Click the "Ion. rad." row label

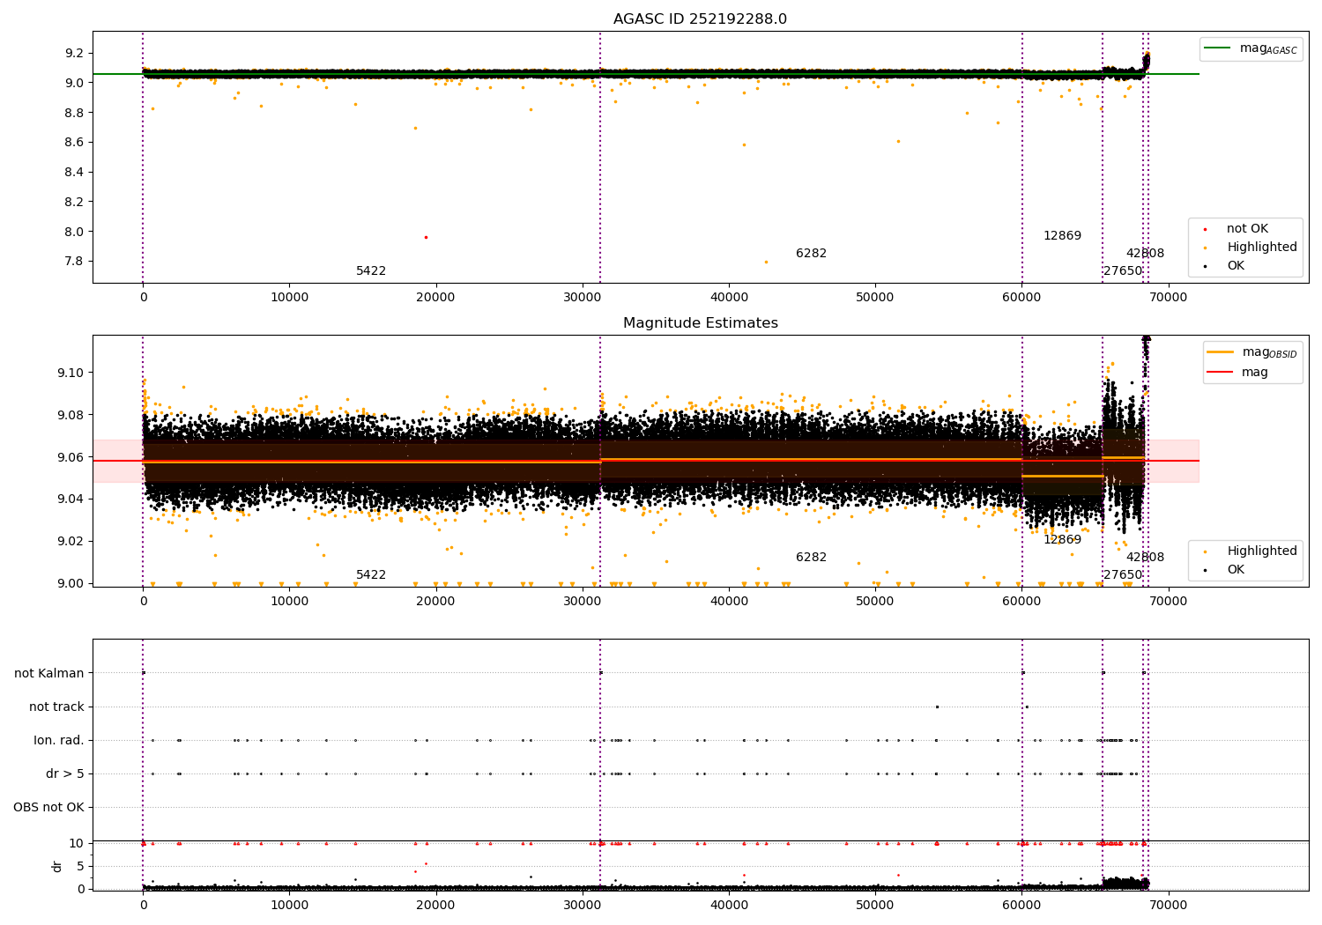click(59, 741)
